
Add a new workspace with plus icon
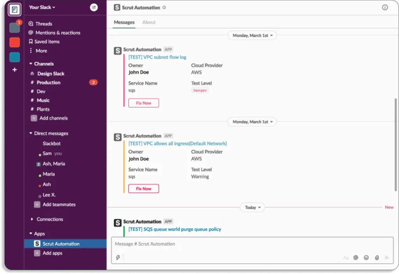[x=14, y=69]
